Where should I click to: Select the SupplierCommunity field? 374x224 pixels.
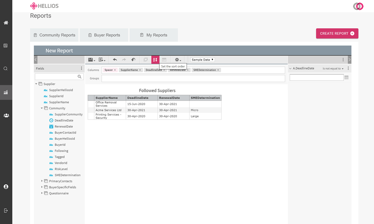68,114
